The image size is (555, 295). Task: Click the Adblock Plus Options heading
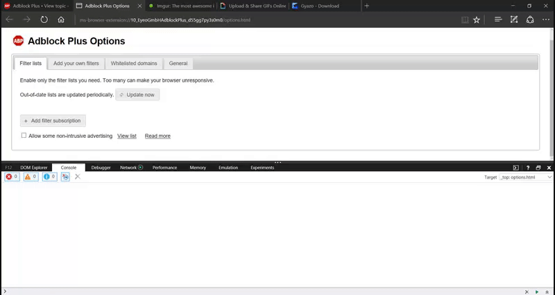point(76,41)
